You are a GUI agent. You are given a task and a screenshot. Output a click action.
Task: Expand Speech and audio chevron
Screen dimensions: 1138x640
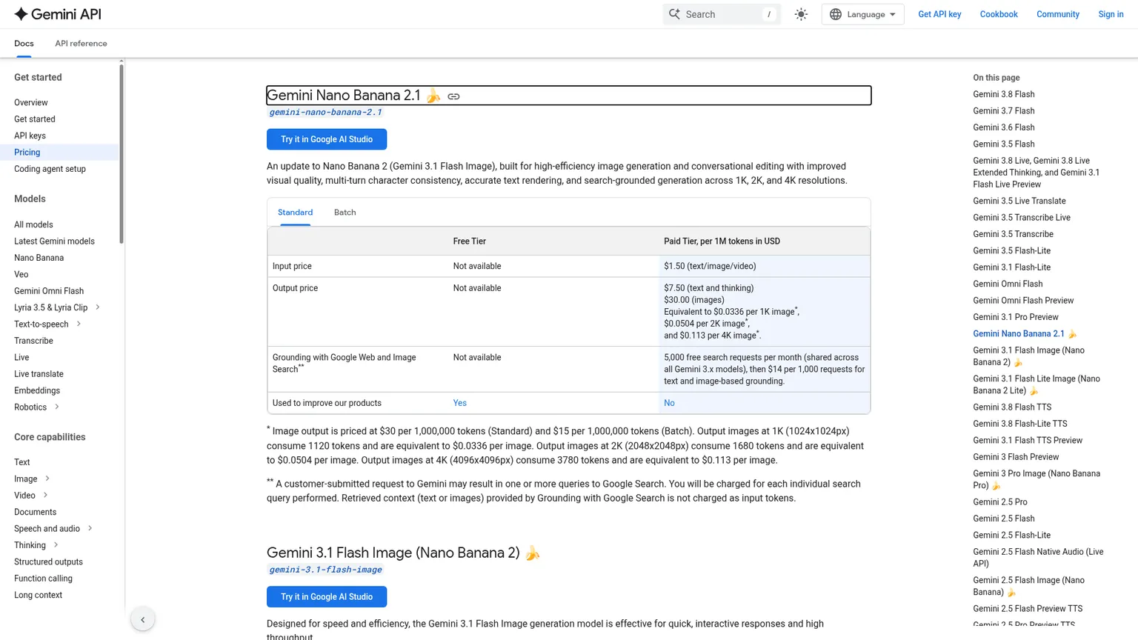click(x=90, y=528)
